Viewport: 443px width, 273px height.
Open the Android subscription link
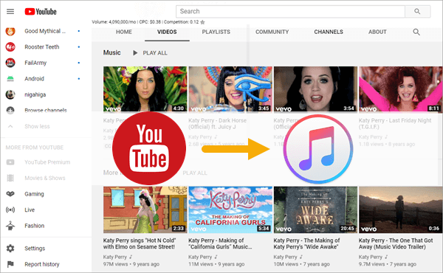(34, 79)
